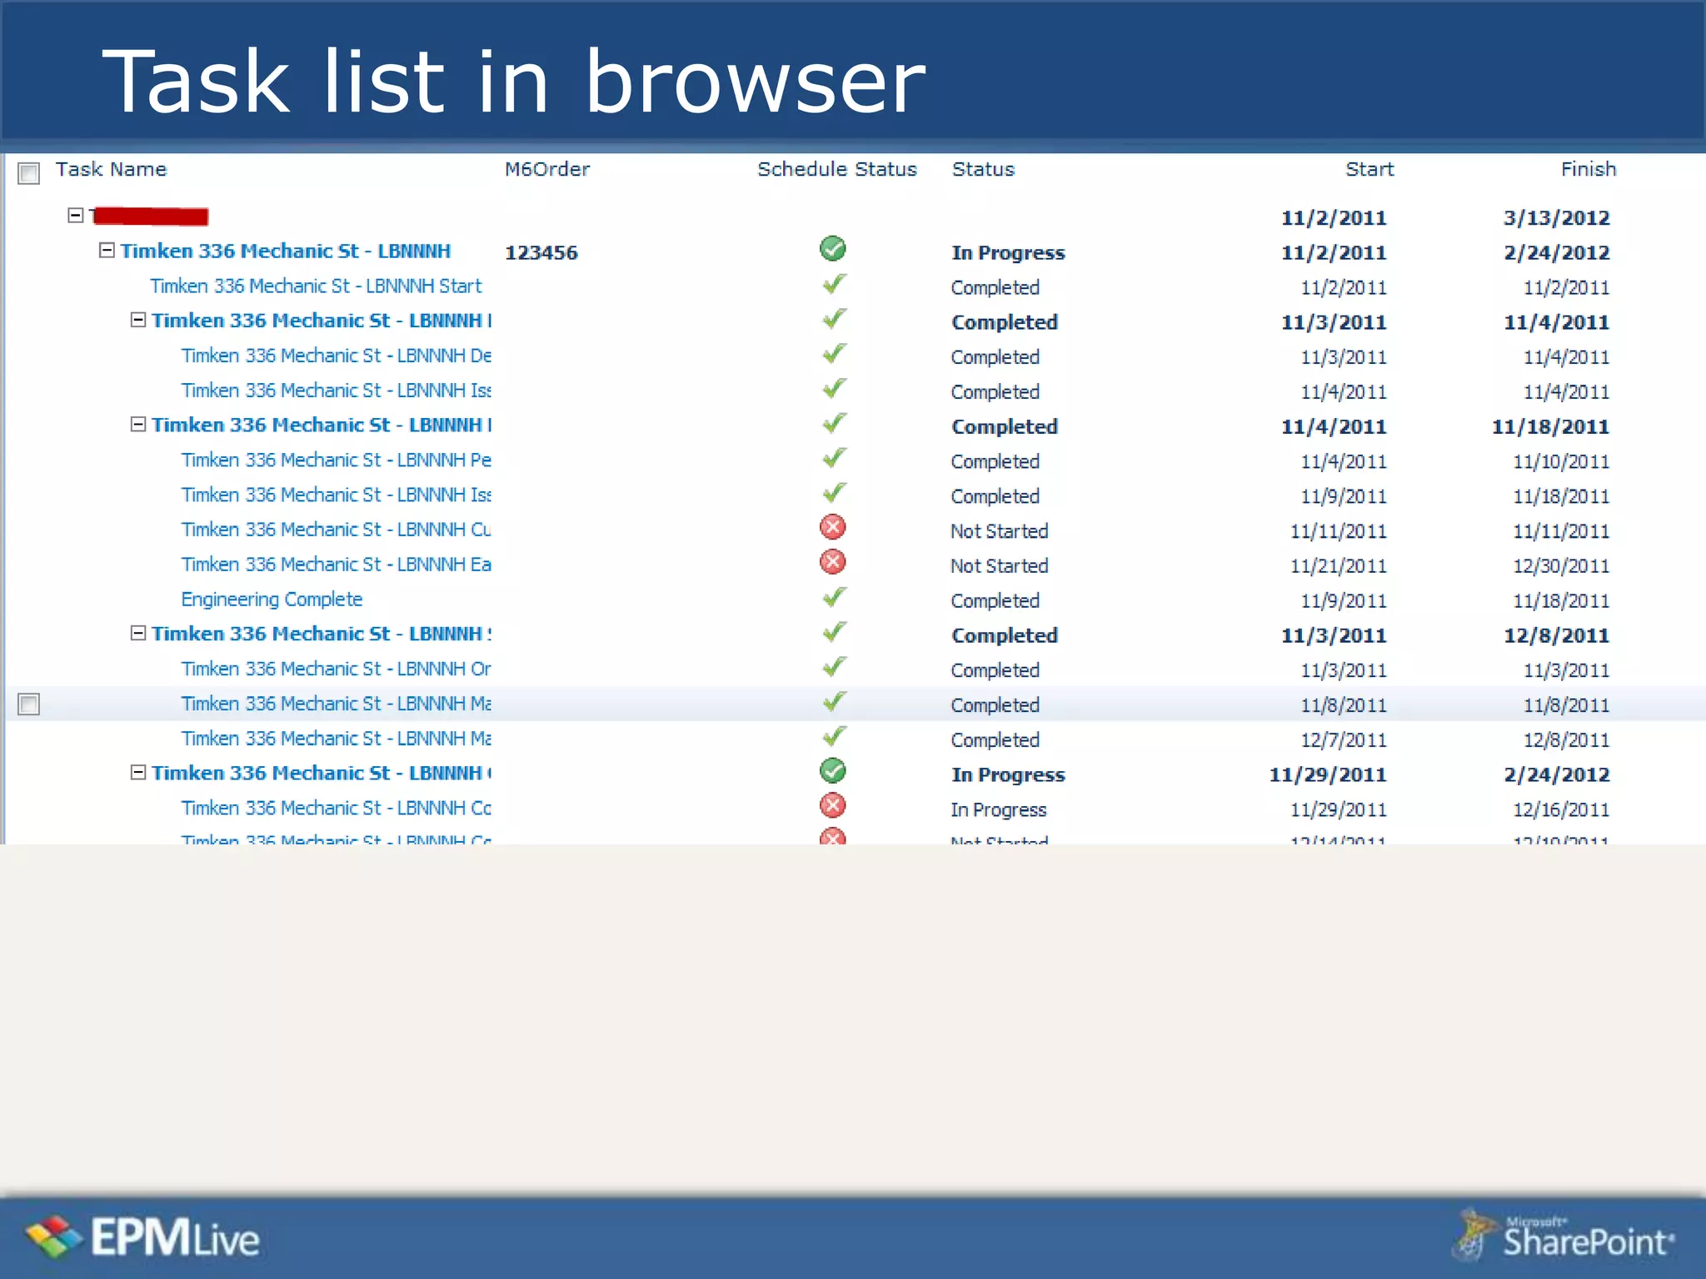The image size is (1706, 1279).
Task: Click checkmark on task row ending 'Or'
Action: coord(834,667)
